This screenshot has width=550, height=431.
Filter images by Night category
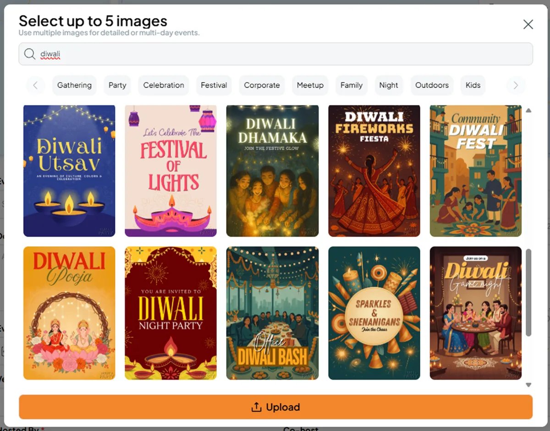[x=389, y=85]
